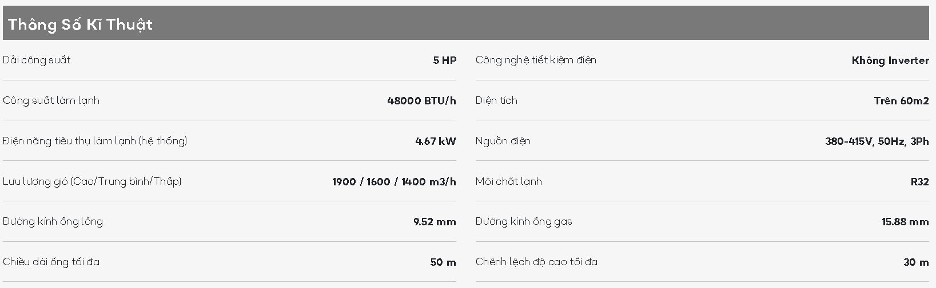Select the "5 HP" value
This screenshot has height=288, width=936.
444,60
